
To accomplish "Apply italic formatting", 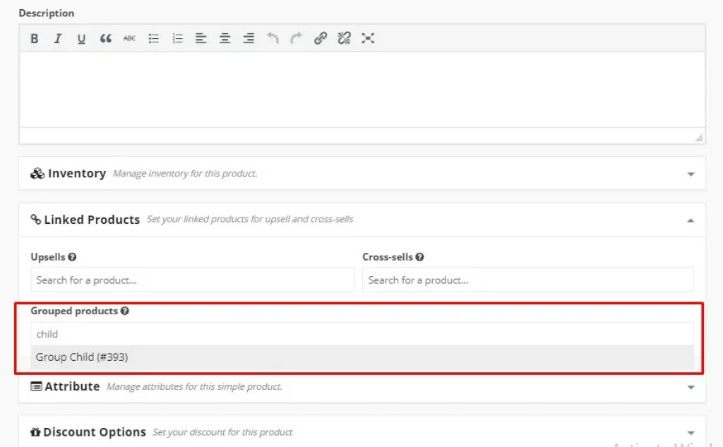I will pyautogui.click(x=58, y=38).
